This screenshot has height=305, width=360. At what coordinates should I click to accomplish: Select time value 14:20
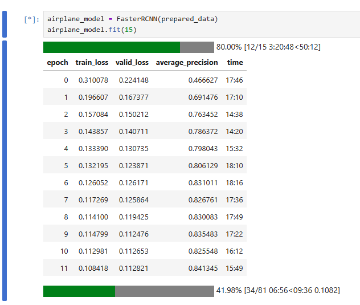point(234,132)
